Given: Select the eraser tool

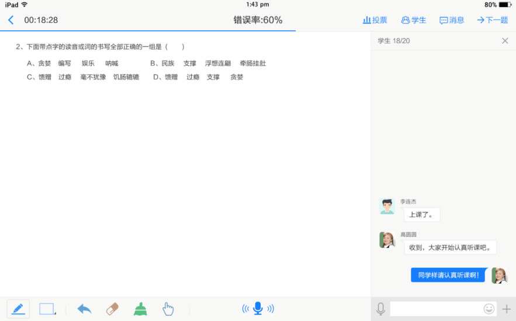Looking at the screenshot, I should click(x=112, y=309).
